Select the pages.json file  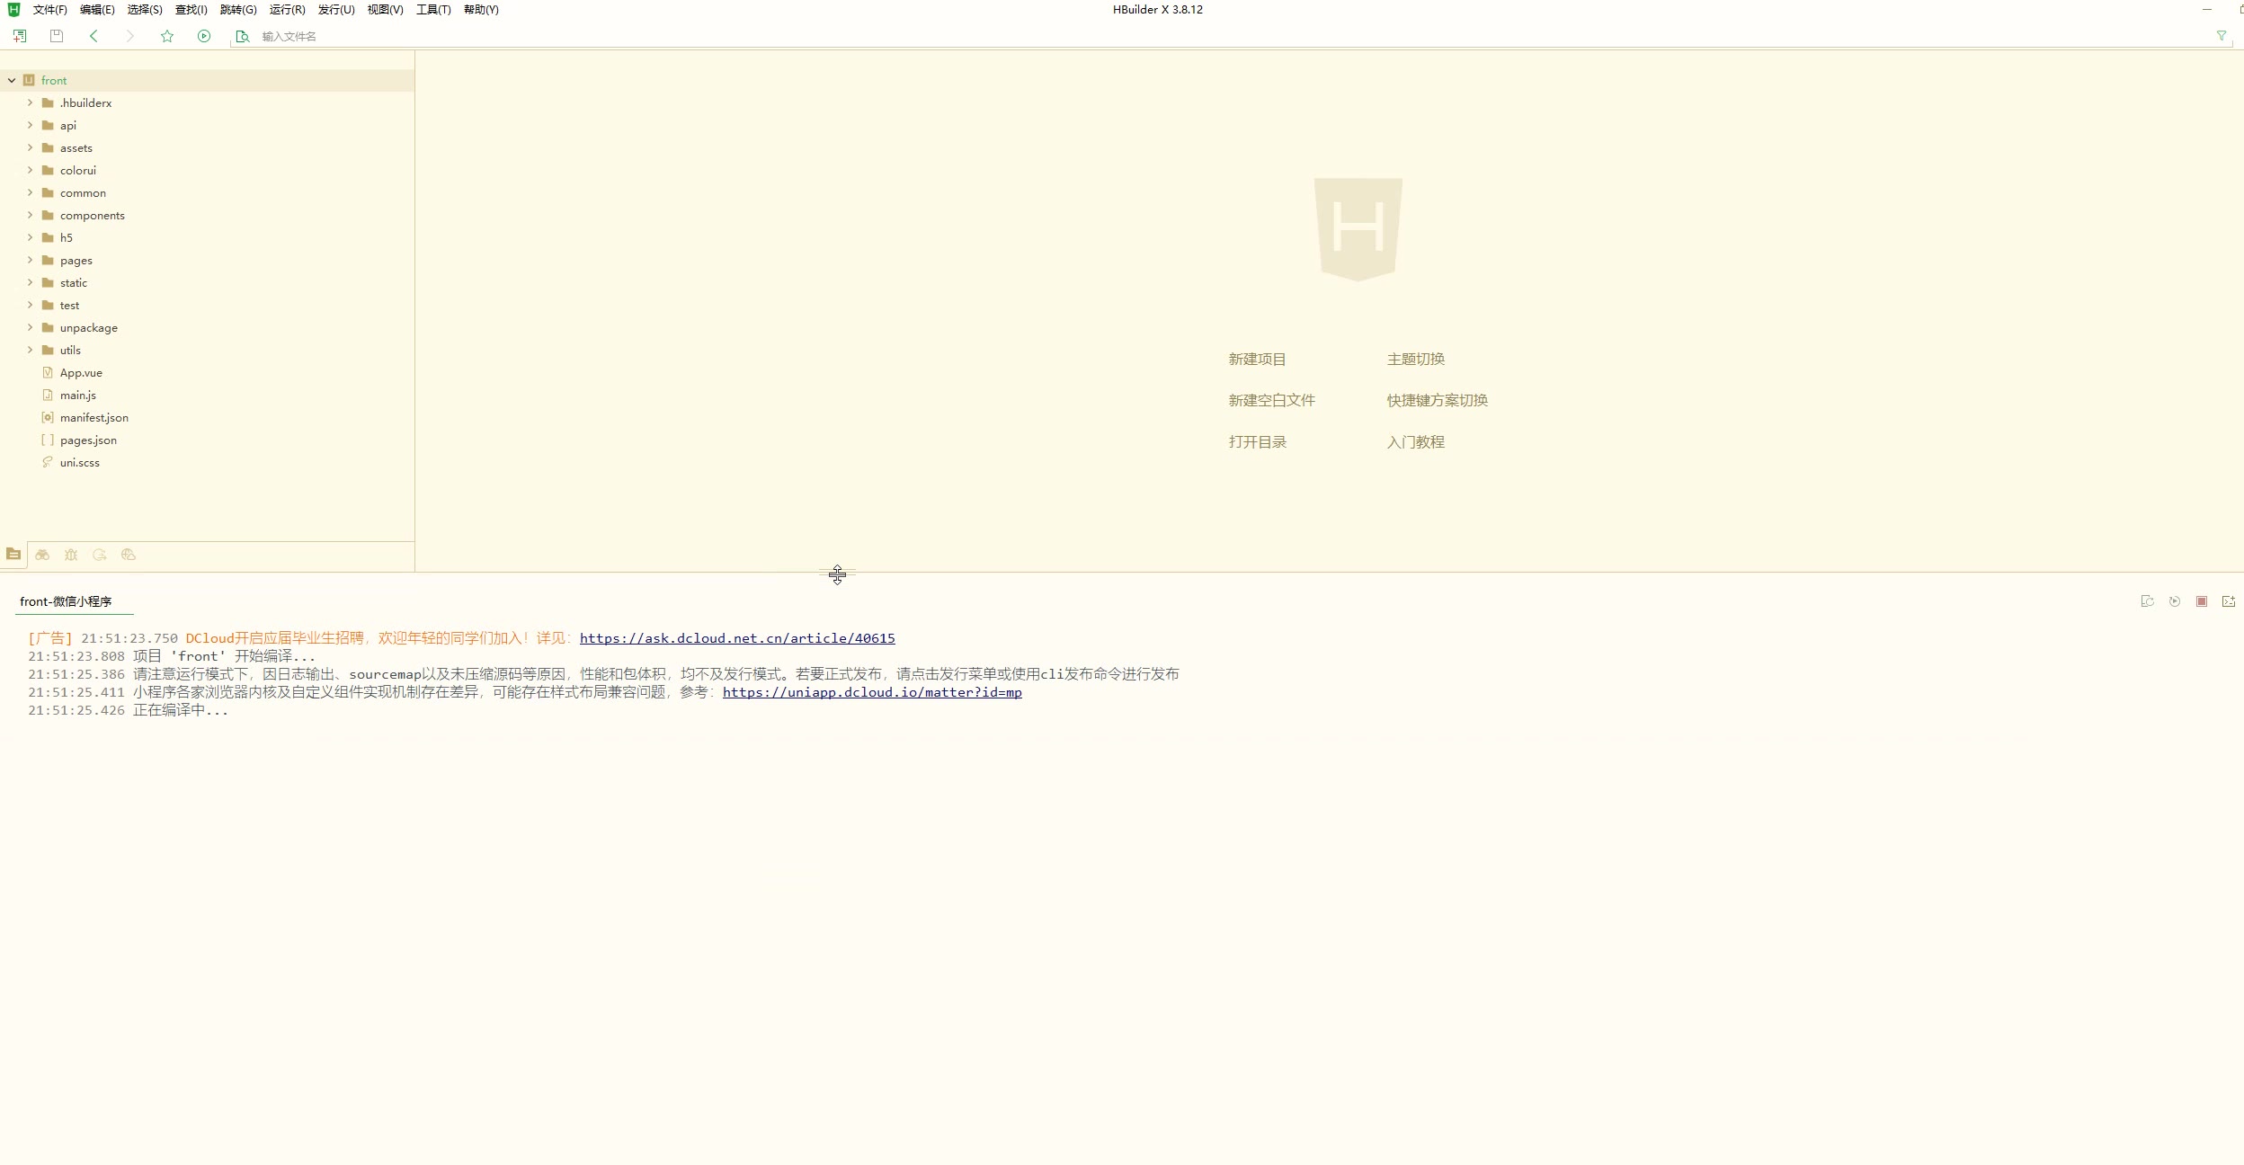[x=88, y=440]
